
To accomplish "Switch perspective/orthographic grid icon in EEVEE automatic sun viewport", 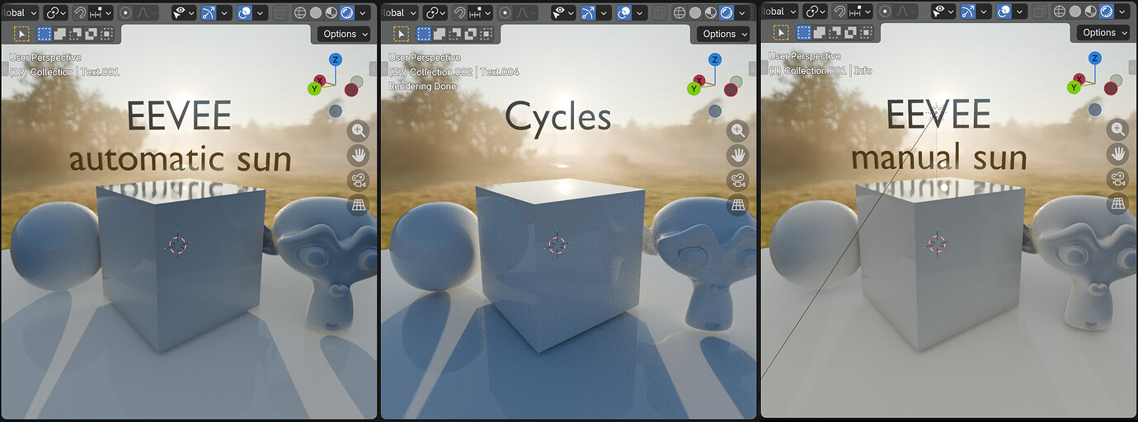I will (359, 204).
